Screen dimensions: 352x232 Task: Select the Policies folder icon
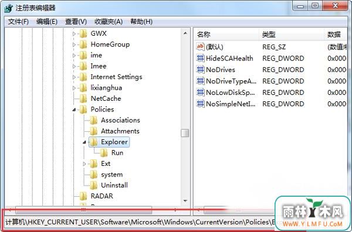[83, 110]
